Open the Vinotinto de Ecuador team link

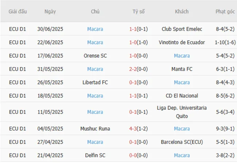click(182, 42)
